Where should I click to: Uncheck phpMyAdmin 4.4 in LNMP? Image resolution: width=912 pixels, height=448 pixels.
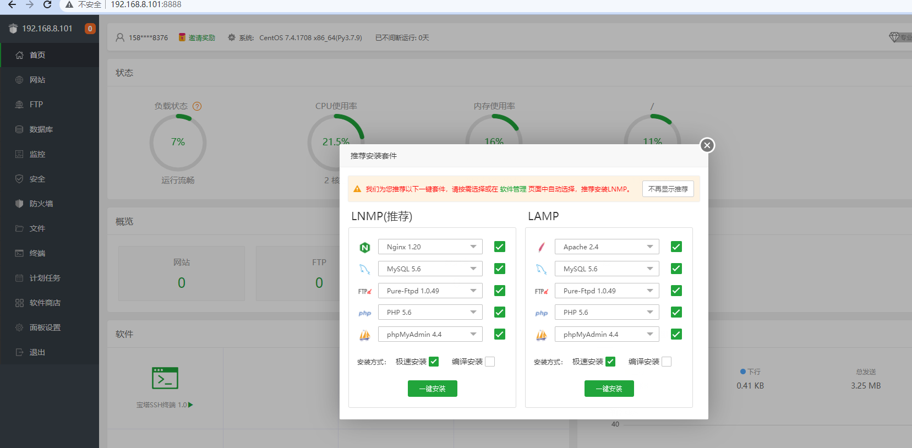click(500, 334)
